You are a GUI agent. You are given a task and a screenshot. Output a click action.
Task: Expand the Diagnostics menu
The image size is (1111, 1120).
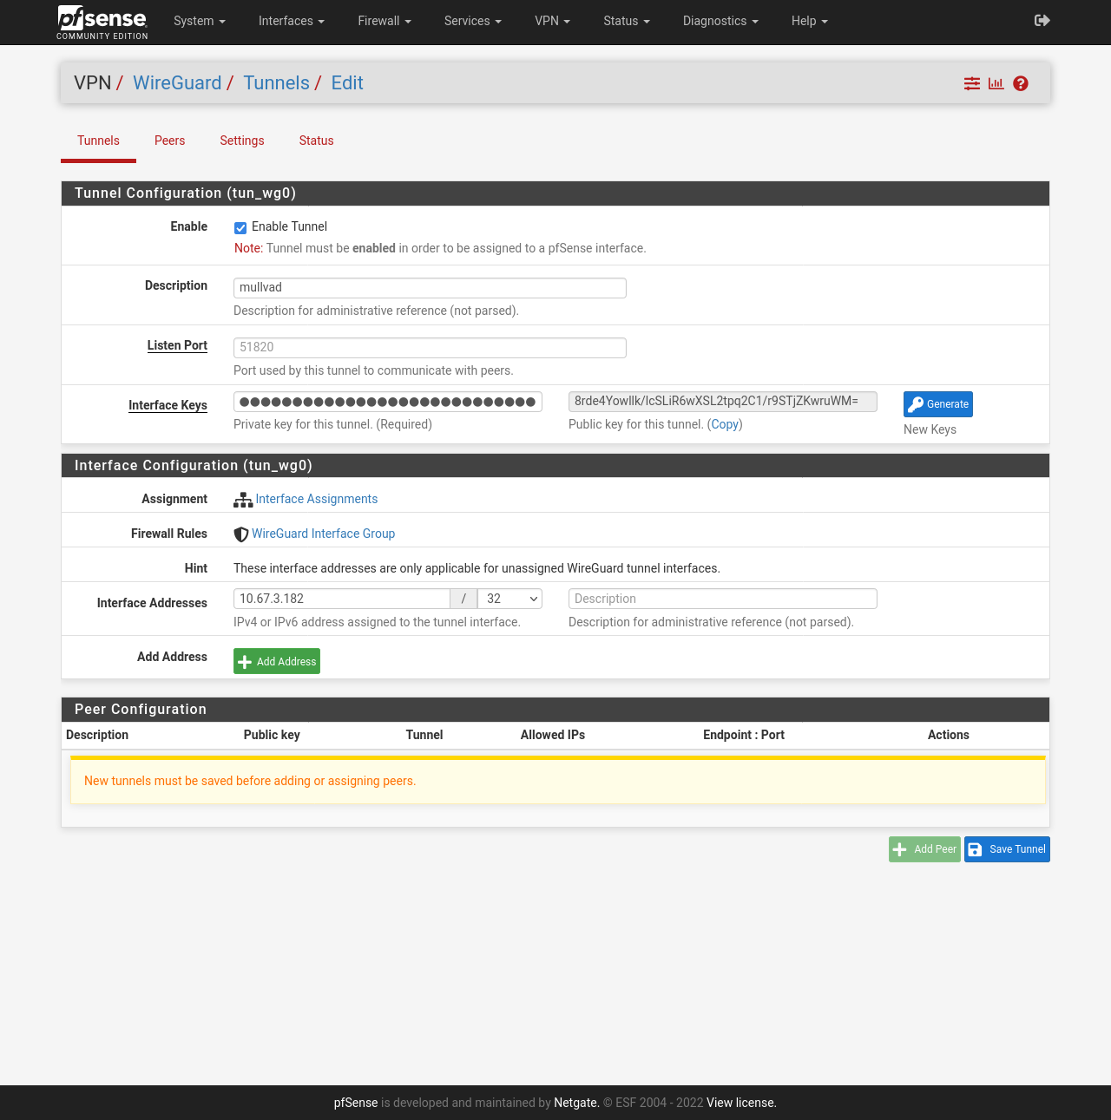[x=720, y=21]
